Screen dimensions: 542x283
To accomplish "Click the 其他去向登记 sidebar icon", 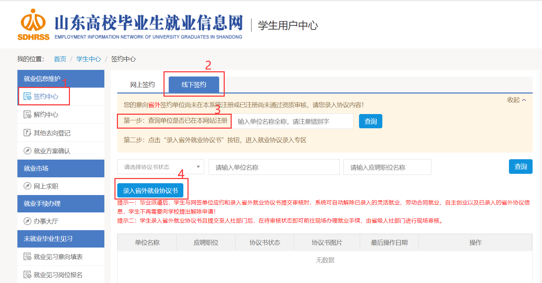I will click(x=27, y=133).
